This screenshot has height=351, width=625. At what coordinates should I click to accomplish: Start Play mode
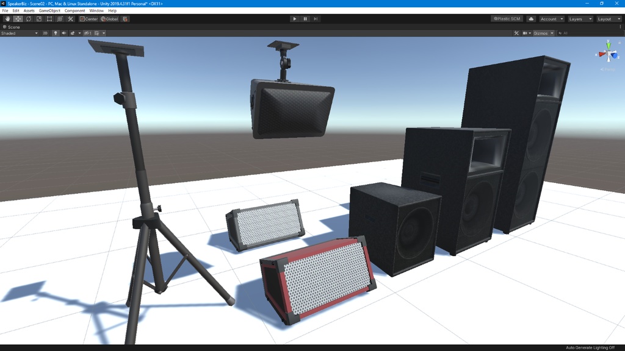point(295,19)
